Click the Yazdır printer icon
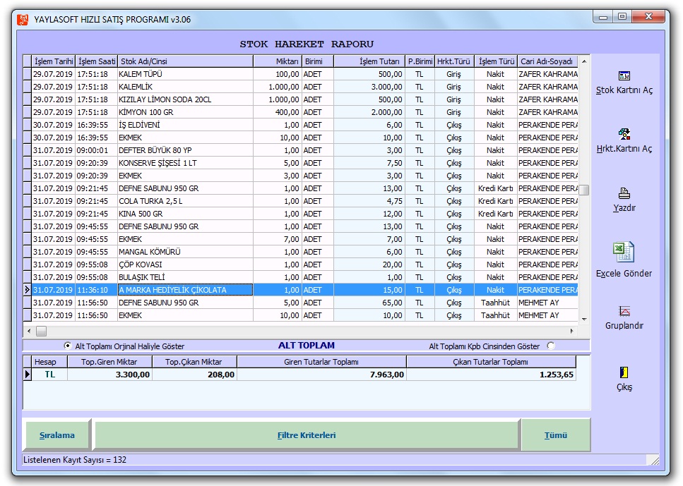 point(624,193)
